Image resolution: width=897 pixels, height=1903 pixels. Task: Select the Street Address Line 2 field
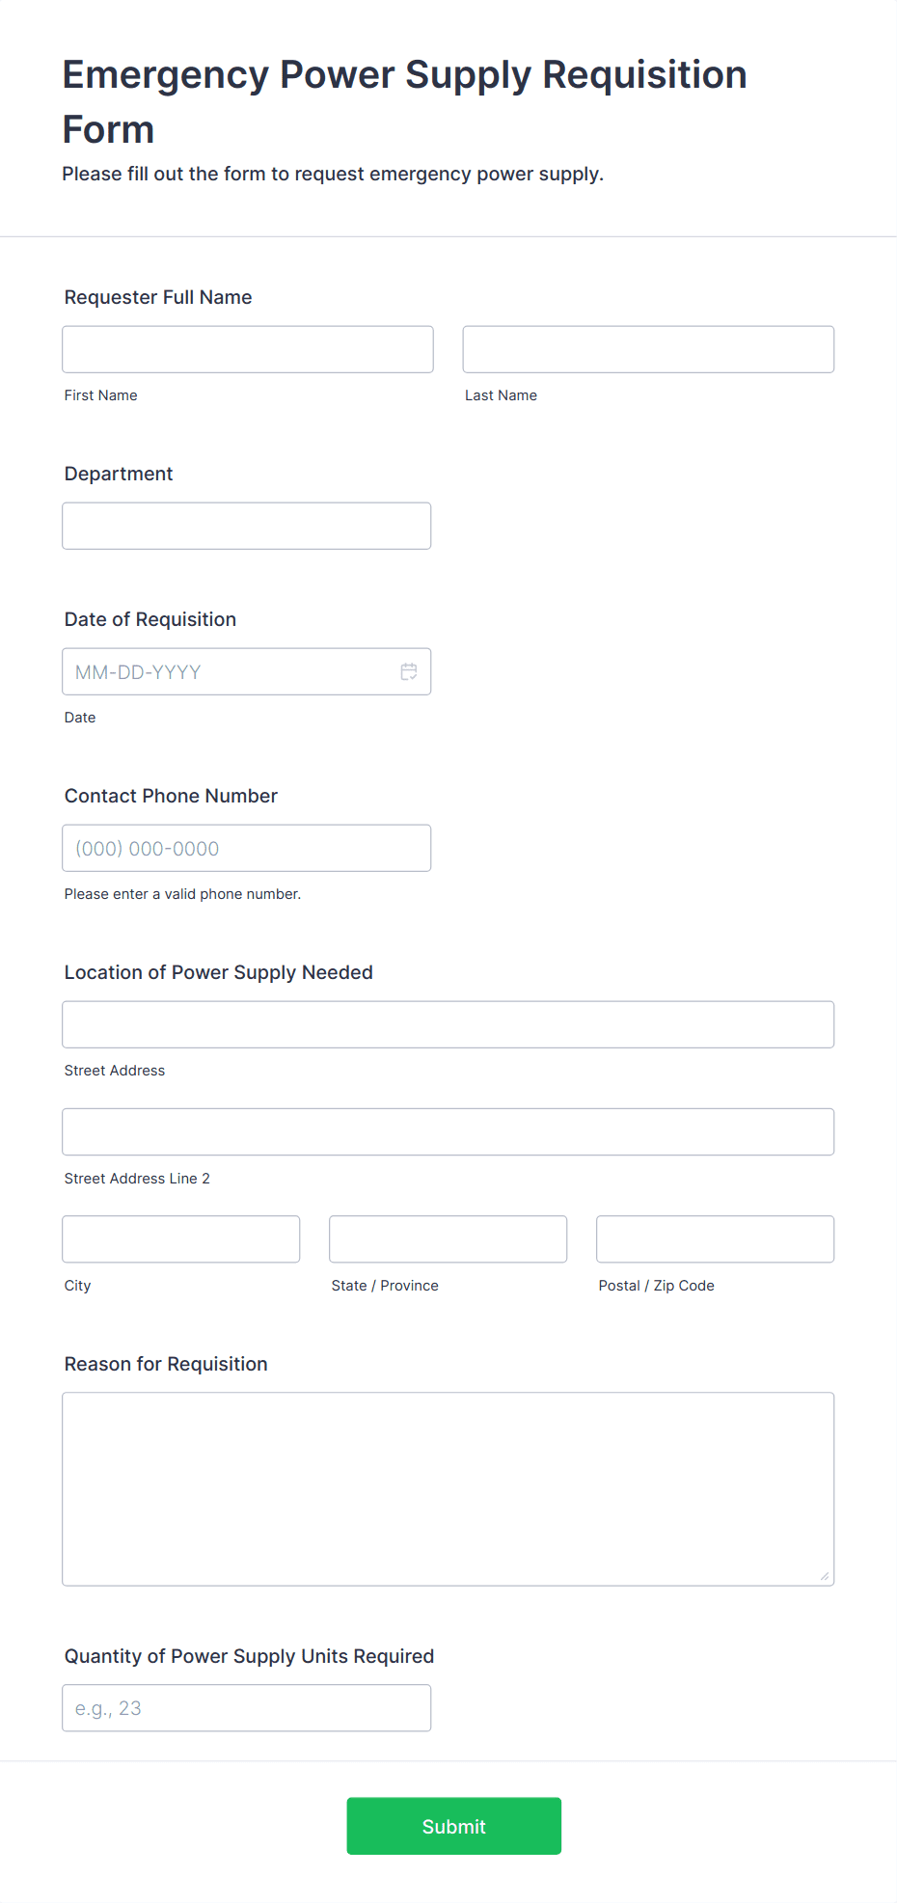448,1131
